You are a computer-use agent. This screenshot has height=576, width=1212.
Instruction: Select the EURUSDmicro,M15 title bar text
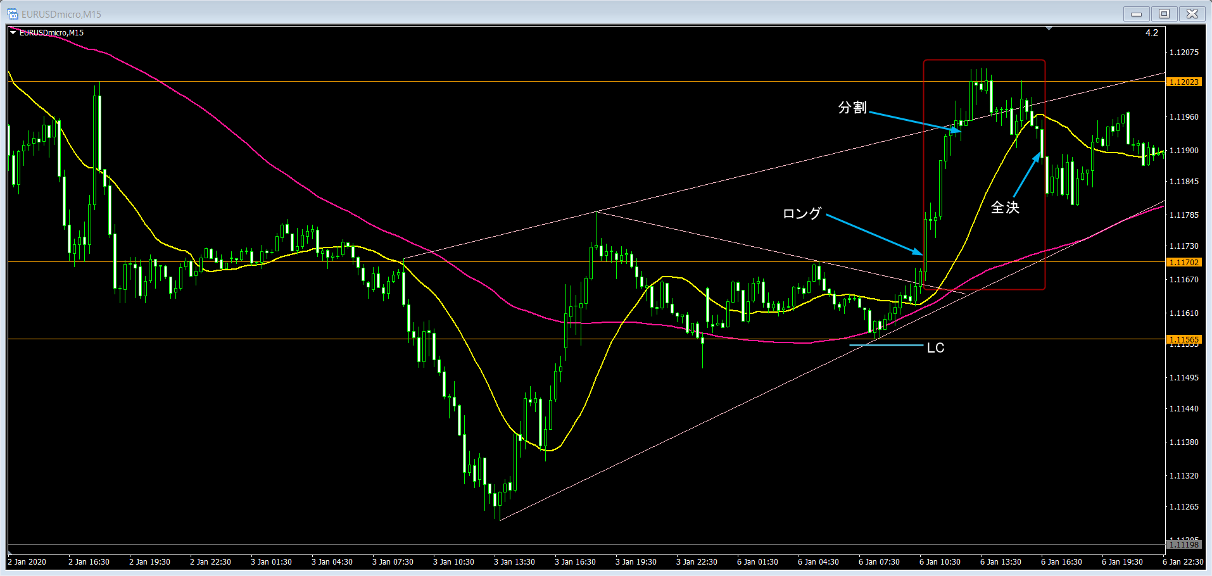tap(61, 14)
